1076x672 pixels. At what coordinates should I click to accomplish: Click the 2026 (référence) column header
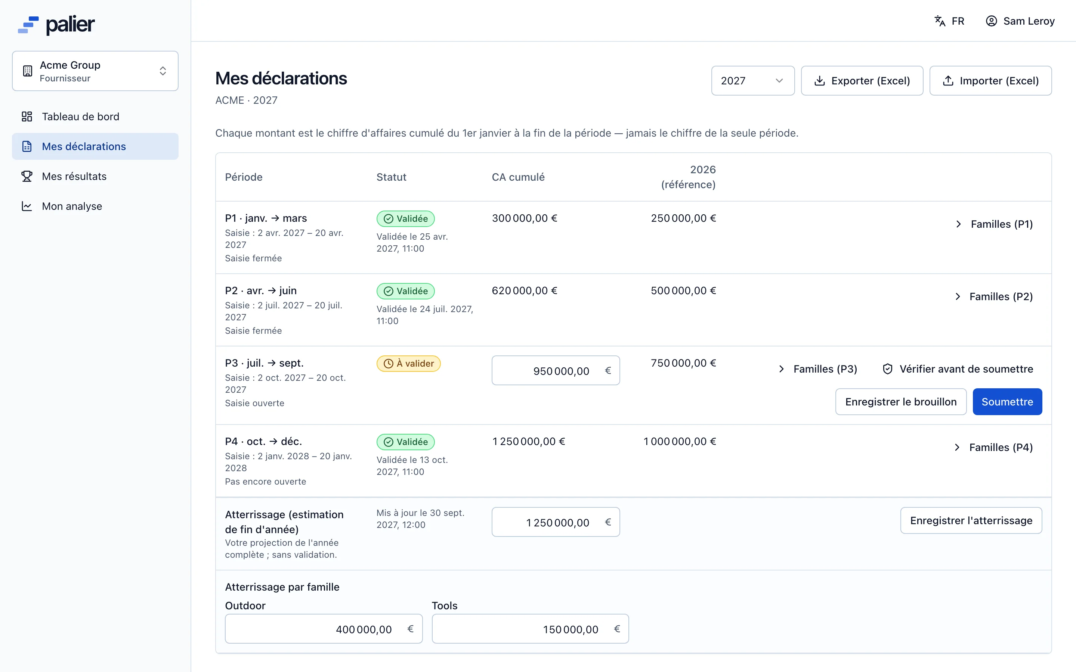pos(688,177)
